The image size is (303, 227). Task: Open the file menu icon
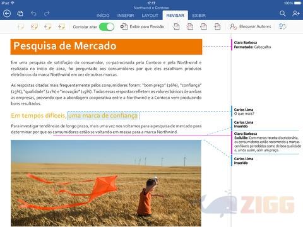point(20,14)
